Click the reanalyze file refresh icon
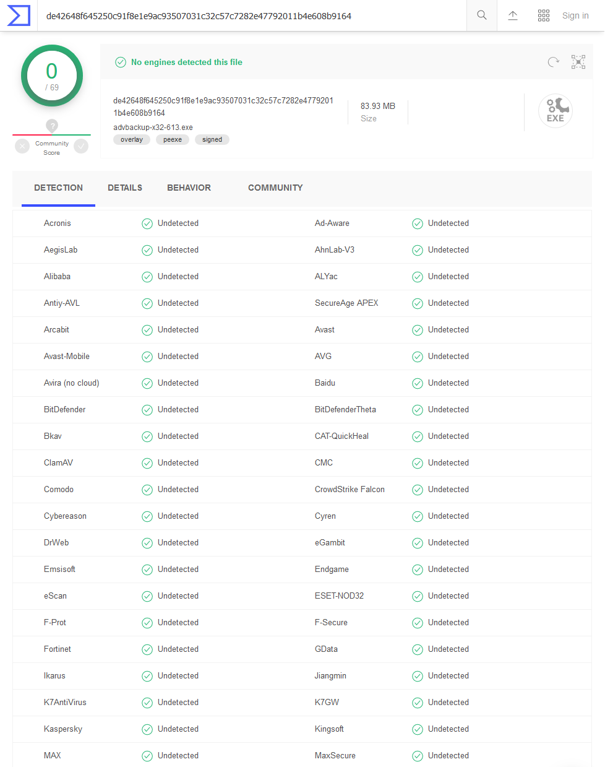This screenshot has height=767, width=605. tap(553, 62)
